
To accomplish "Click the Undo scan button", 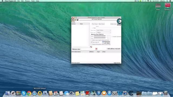I will click(x=114, y=24).
